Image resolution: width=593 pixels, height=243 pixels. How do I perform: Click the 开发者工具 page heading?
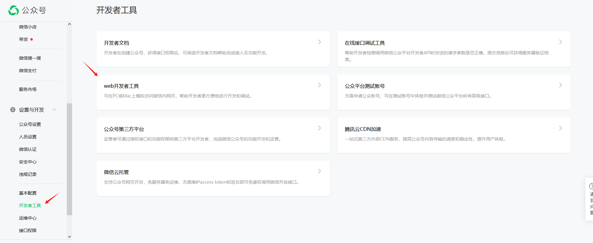(117, 10)
